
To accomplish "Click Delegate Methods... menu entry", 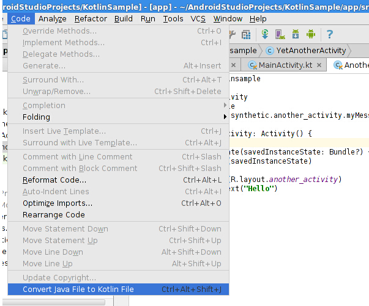I will coord(118,54).
